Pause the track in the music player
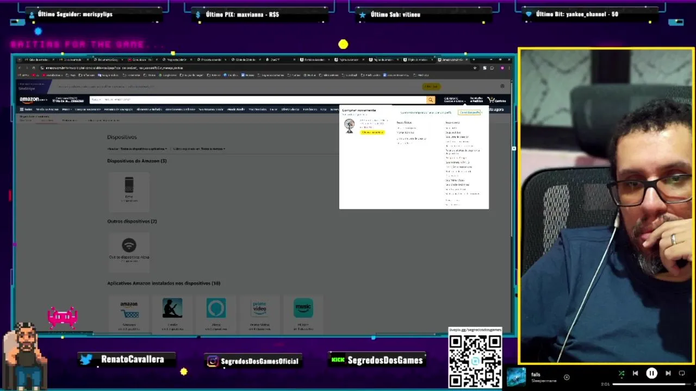 click(x=651, y=374)
